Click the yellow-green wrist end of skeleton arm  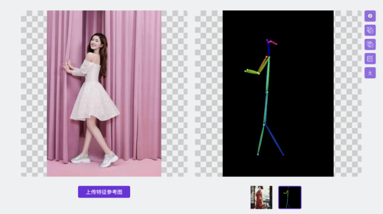[x=246, y=71]
